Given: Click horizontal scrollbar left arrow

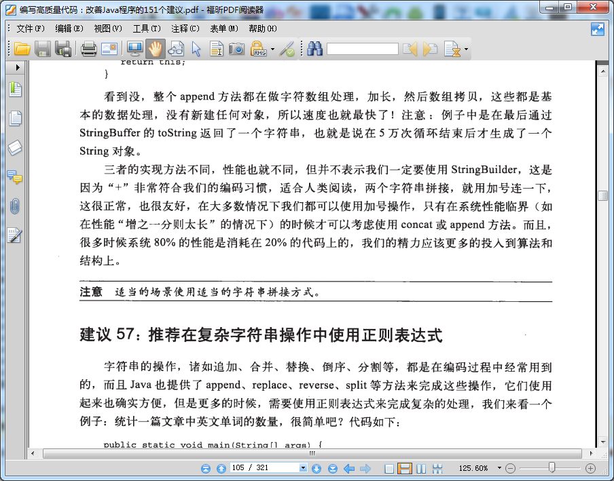Looking at the screenshot, I should tap(33, 454).
